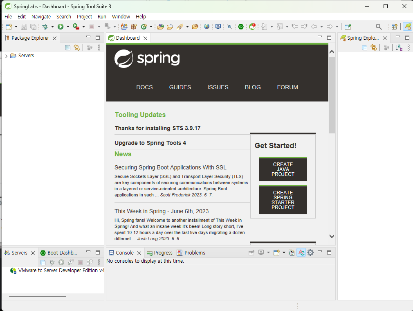Click the Dashboard vertical scrollbar thumb
413x311 pixels.
pyautogui.click(x=332, y=95)
